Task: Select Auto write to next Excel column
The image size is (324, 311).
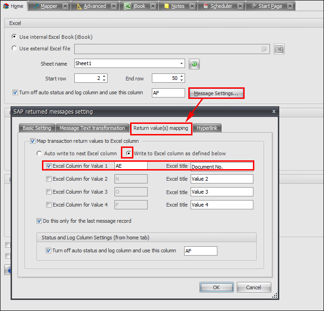Action: point(39,153)
